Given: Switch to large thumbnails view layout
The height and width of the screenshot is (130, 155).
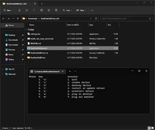Looking at the screenshot, I should (152, 128).
